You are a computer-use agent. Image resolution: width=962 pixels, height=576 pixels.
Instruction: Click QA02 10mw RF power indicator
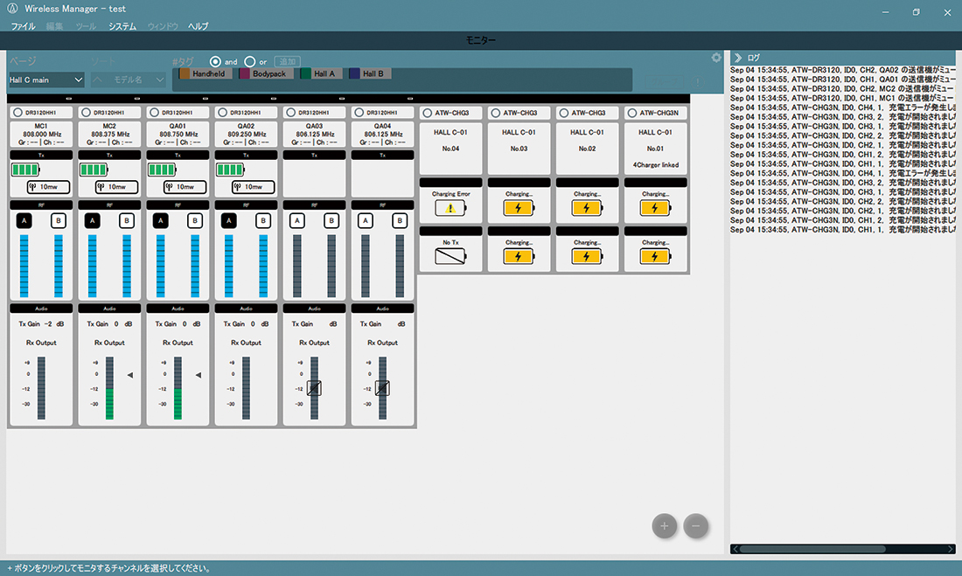[253, 186]
